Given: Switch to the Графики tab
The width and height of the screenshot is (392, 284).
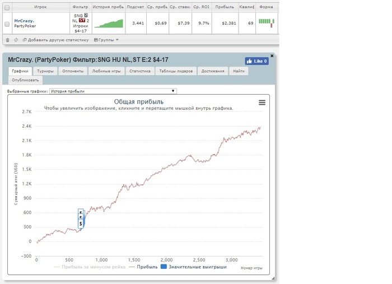Looking at the screenshot, I should point(20,71).
